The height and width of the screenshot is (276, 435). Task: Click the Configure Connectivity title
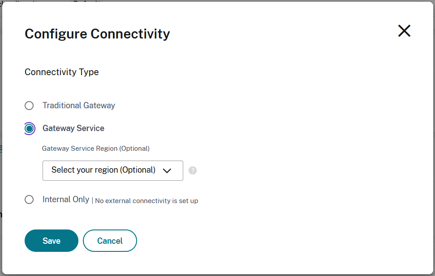pyautogui.click(x=98, y=34)
